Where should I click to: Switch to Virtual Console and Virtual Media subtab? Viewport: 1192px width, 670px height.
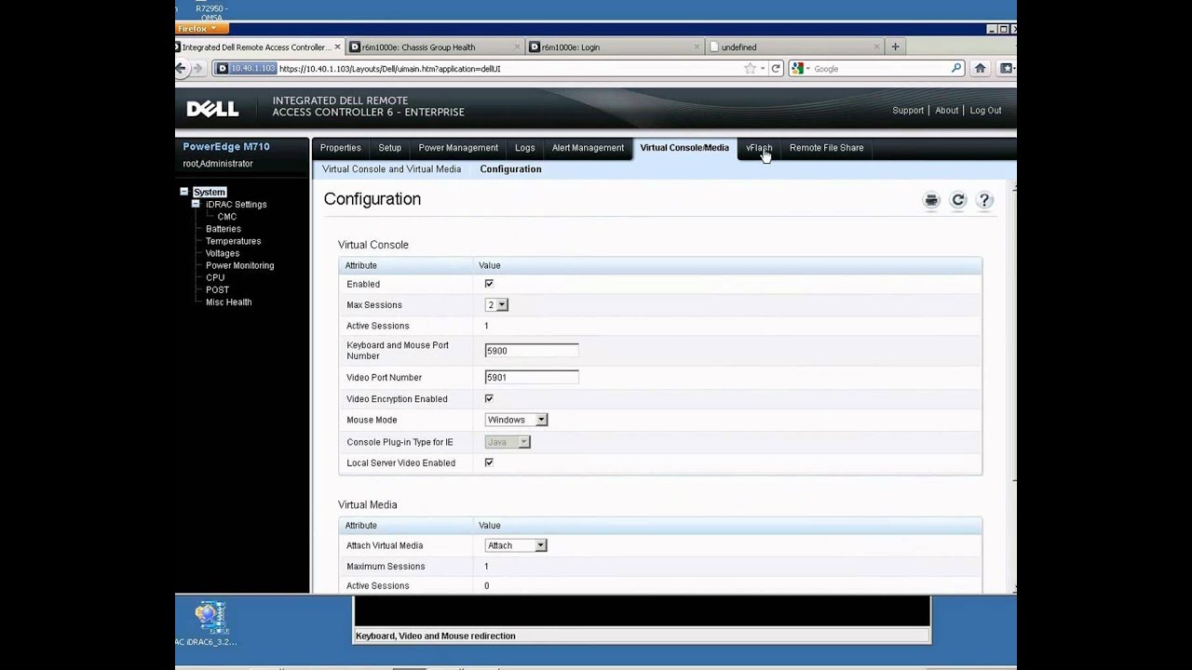[x=391, y=169]
